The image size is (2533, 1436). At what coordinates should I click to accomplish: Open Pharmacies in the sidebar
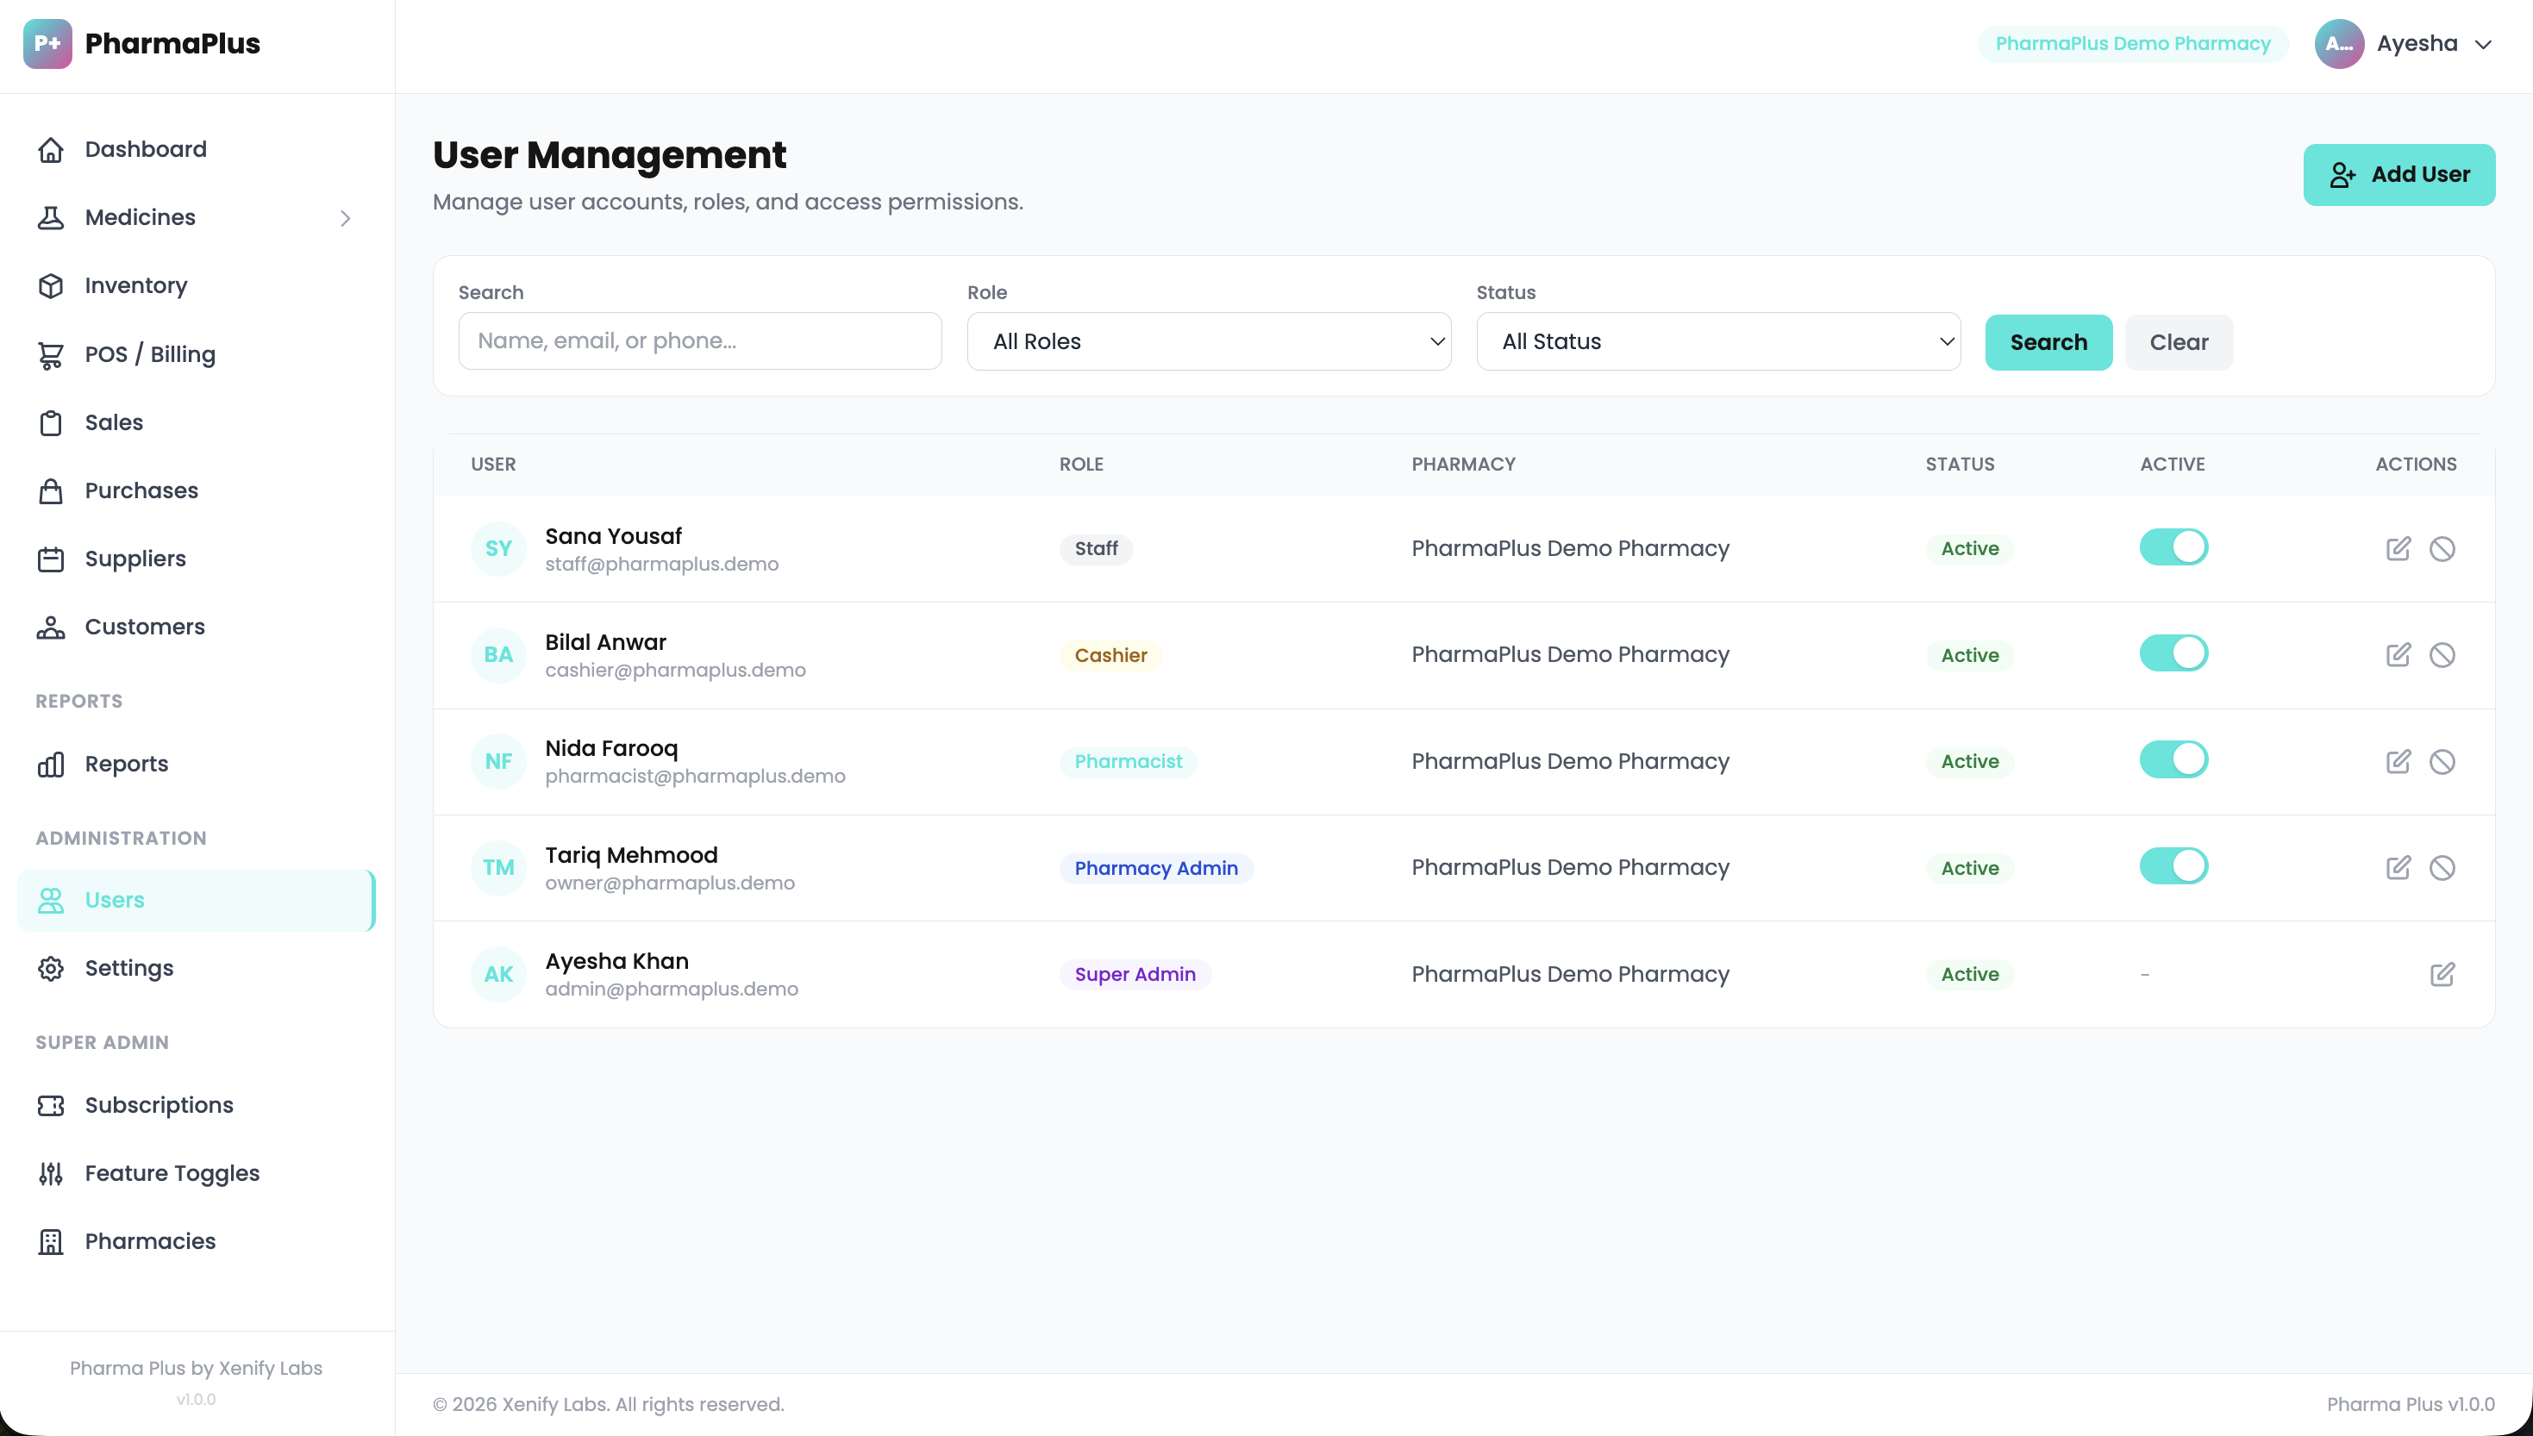(x=196, y=1242)
